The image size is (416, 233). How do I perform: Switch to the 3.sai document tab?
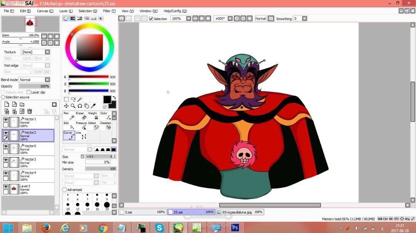point(143,212)
